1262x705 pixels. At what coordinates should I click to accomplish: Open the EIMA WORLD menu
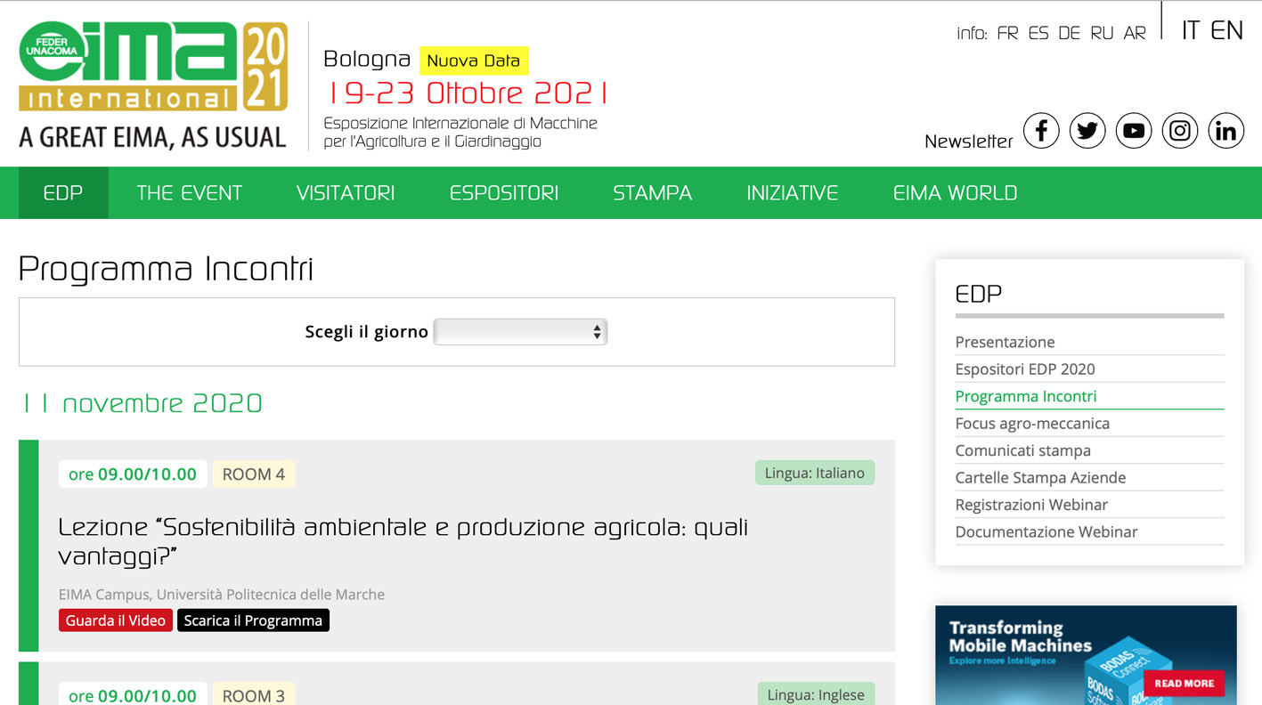[955, 193]
